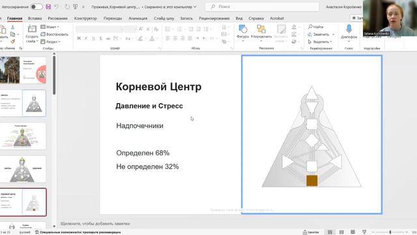Open the Раздел dropdown
The width and height of the screenshot is (417, 235).
click(51, 42)
